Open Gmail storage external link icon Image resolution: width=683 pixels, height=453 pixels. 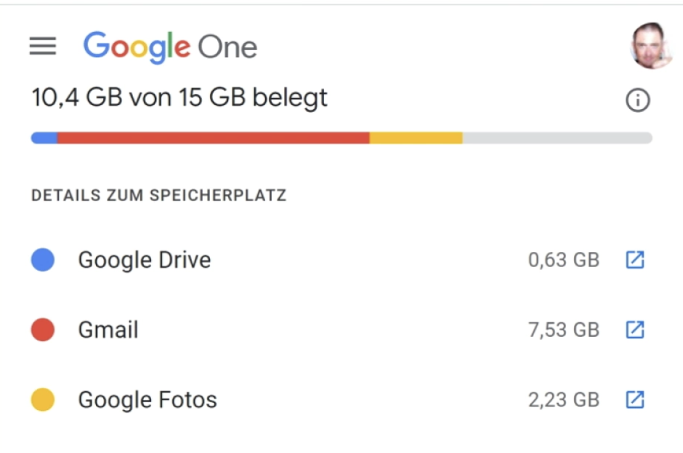tap(635, 330)
